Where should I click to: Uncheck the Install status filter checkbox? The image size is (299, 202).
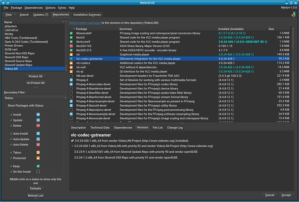click(x=11, y=115)
